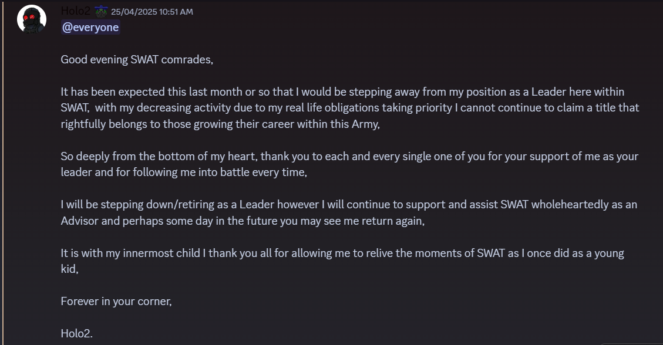Click the @everyone mention tag
This screenshot has height=345, width=663.
coord(90,28)
